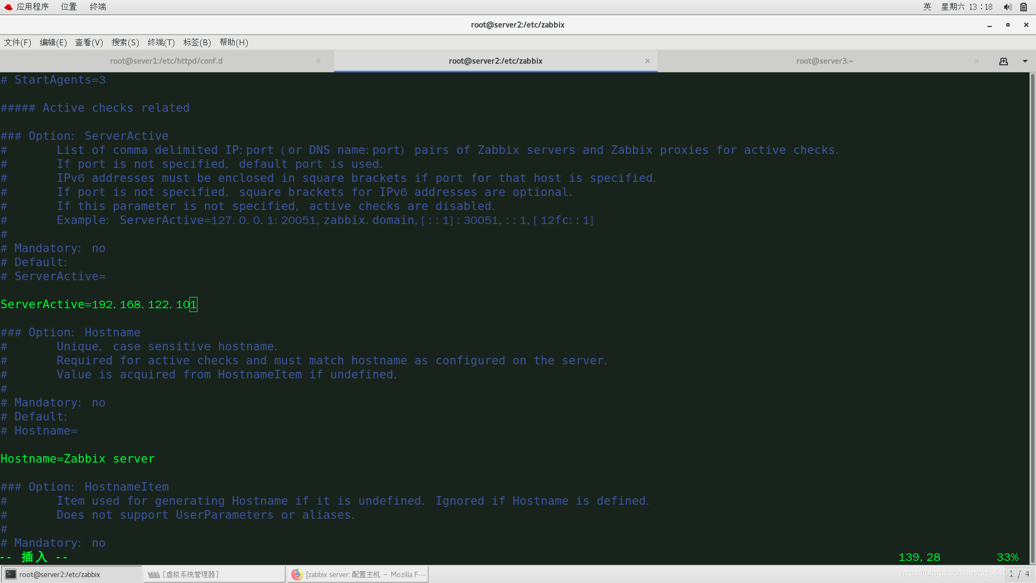
Task: Open the 位置 places menu
Action: (x=69, y=6)
